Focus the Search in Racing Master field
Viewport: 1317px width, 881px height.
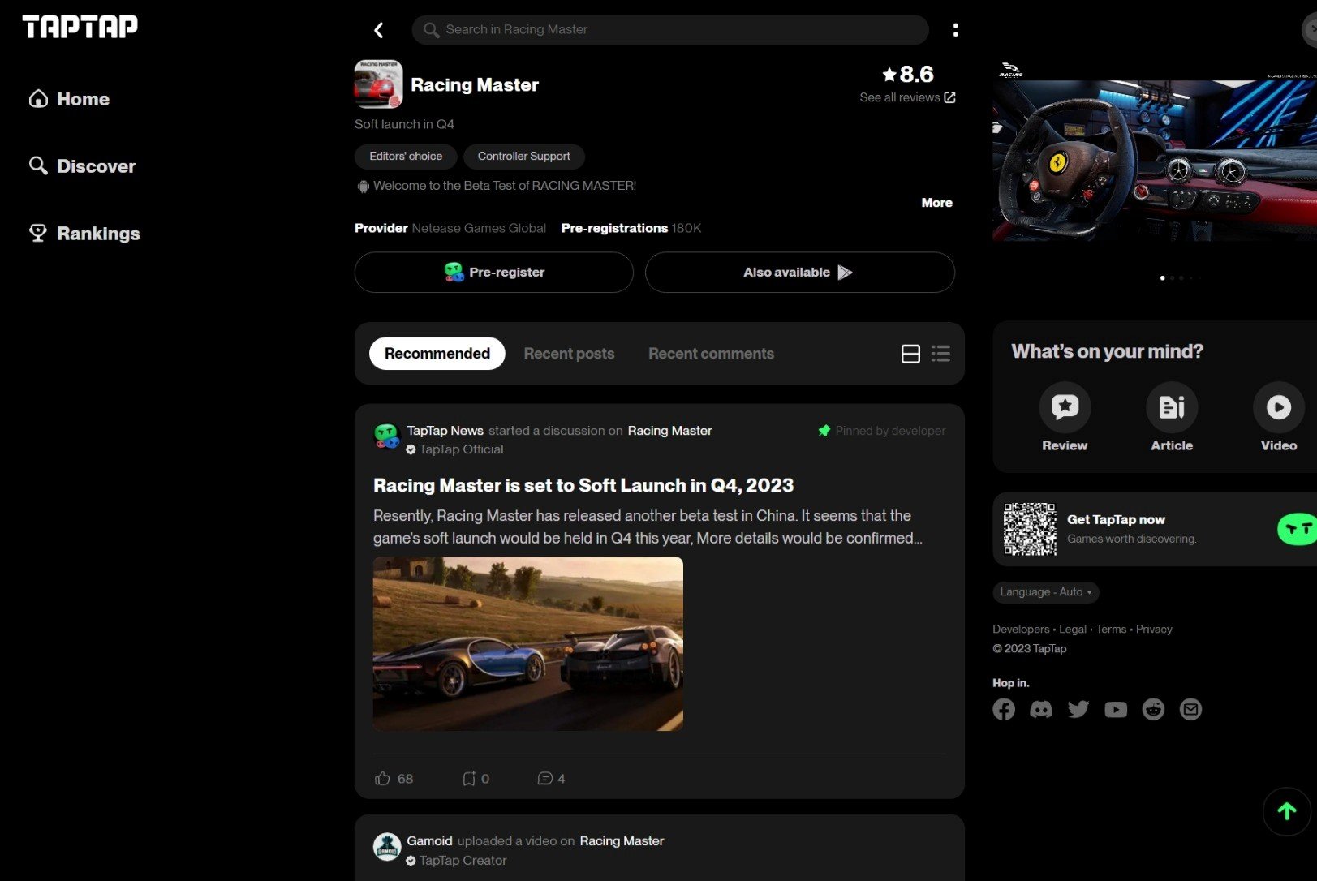pos(670,30)
